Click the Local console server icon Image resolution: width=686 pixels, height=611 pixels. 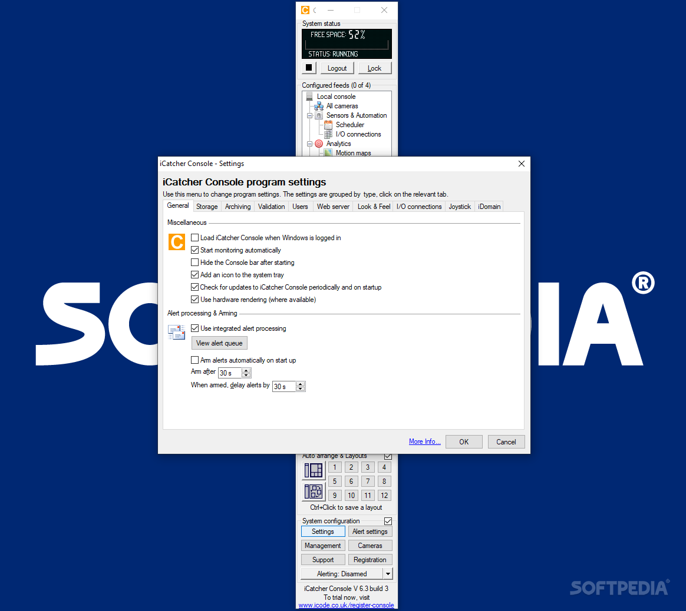(x=309, y=97)
